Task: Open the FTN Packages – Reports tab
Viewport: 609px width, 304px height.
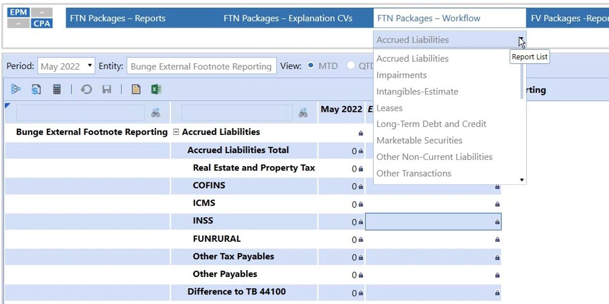Action: pos(118,18)
